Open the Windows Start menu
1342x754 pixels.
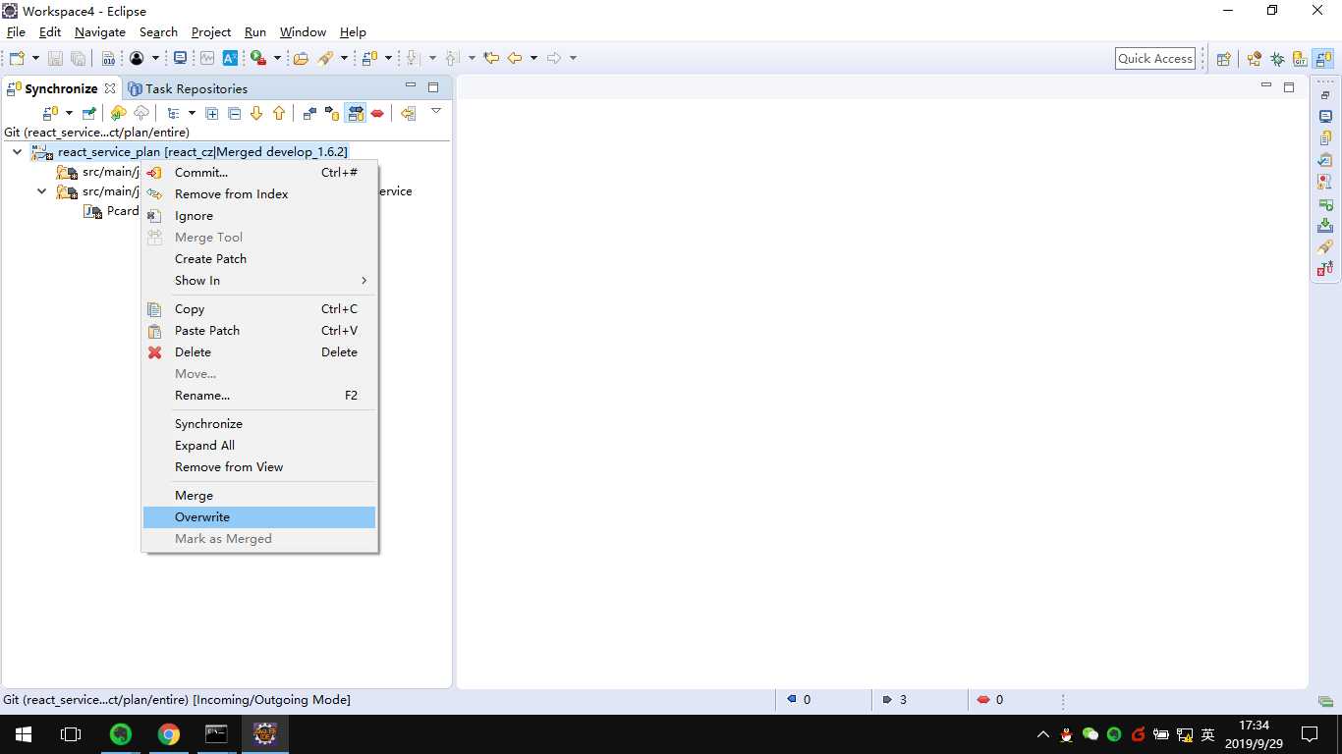click(x=24, y=734)
